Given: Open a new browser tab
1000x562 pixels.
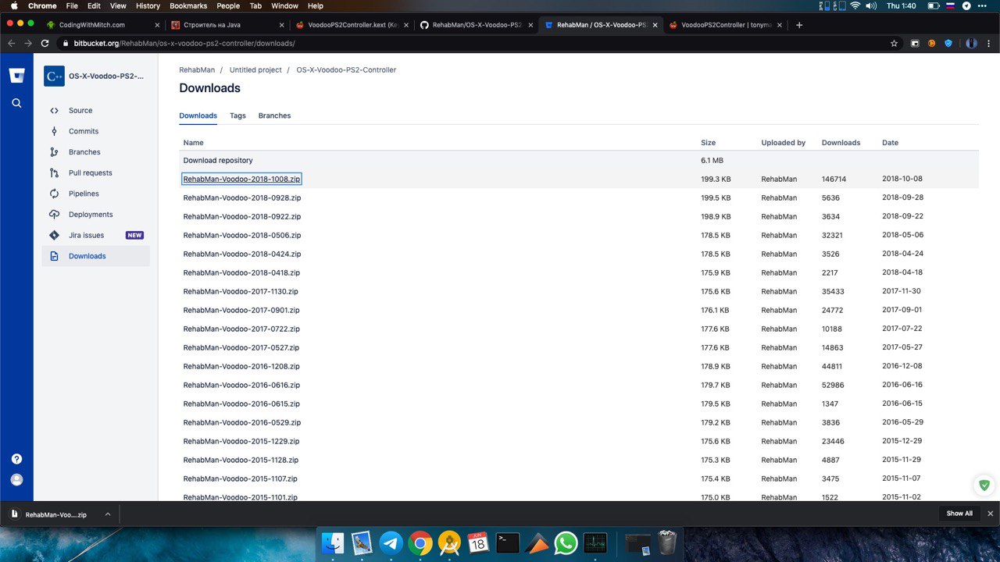Looking at the screenshot, I should coord(799,25).
